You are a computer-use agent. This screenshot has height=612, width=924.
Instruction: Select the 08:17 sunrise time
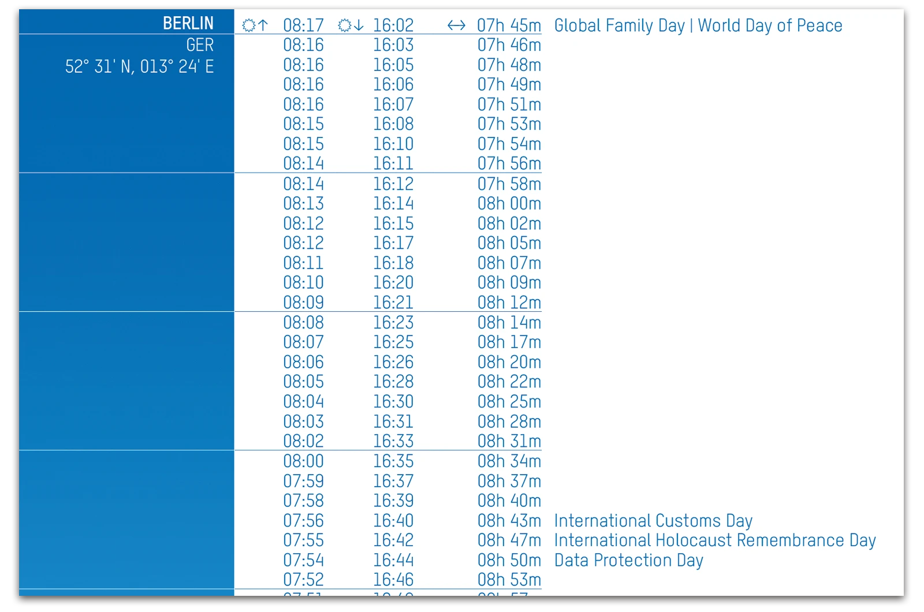(x=303, y=25)
